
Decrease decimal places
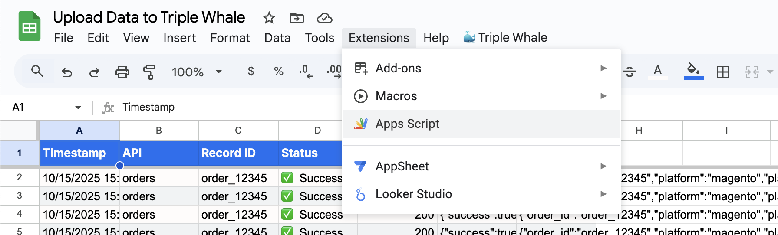[306, 72]
